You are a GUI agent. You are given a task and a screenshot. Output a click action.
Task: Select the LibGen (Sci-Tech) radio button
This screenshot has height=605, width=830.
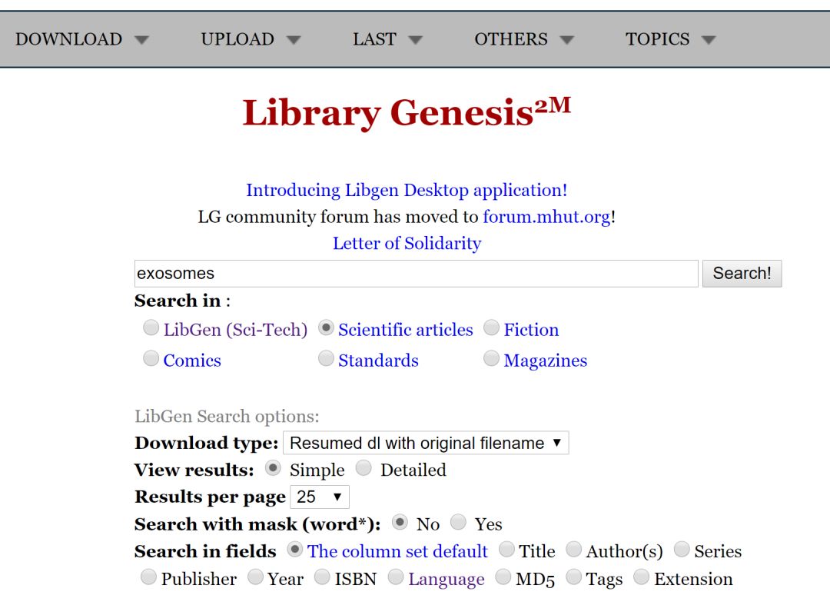[x=151, y=327]
